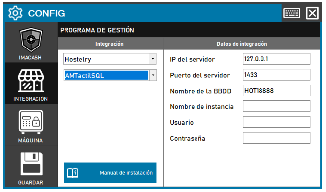Expand the AMTactilSQL dropdown arrow
The height and width of the screenshot is (192, 326).
pos(153,75)
